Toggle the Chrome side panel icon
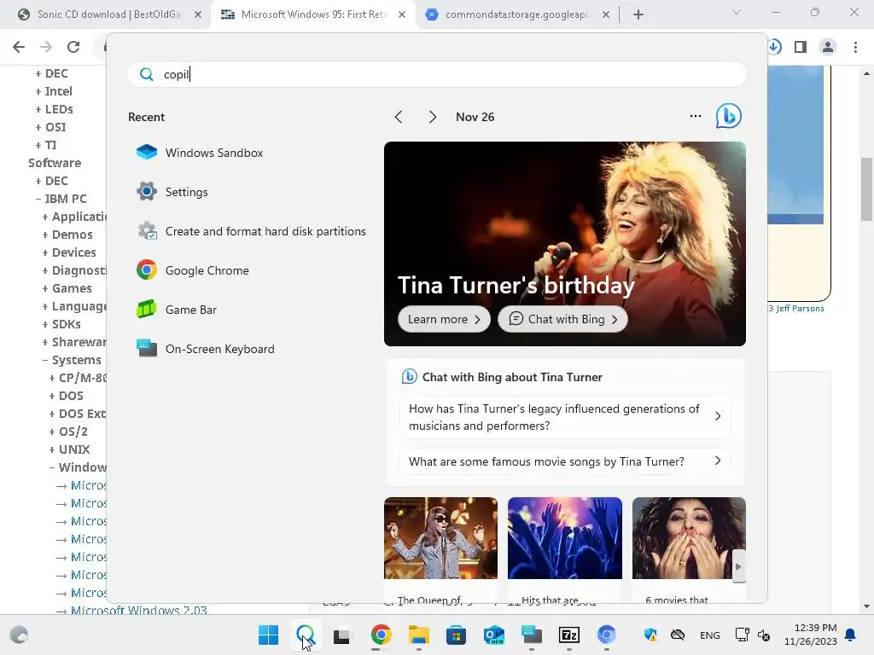The image size is (874, 655). [801, 47]
